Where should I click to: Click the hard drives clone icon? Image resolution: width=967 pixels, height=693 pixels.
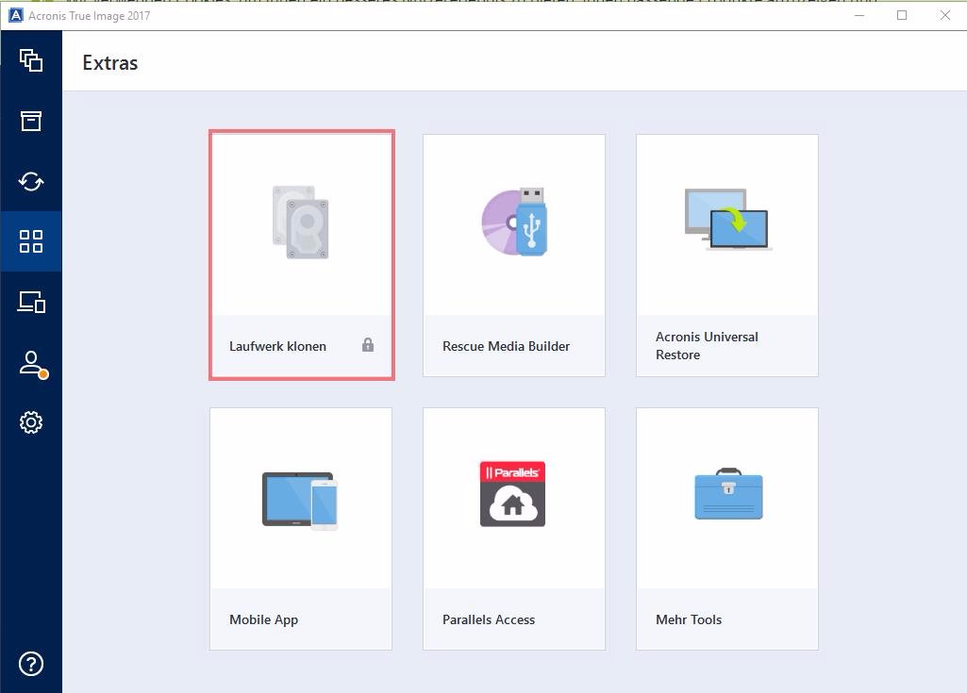(x=300, y=222)
